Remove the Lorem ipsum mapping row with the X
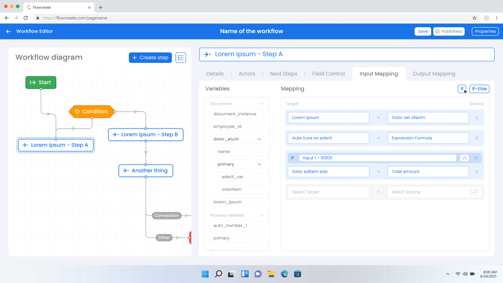The width and height of the screenshot is (503, 283). 477,118
